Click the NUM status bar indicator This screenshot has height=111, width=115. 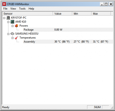pyautogui.click(x=97, y=107)
